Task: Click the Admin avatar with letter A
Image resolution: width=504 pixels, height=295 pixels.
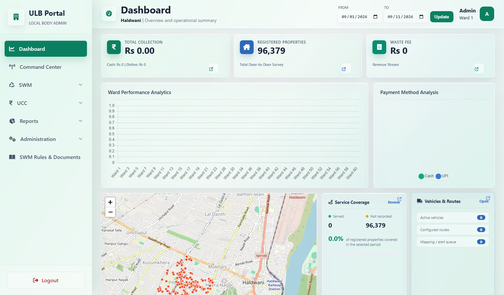Action: click(x=487, y=14)
